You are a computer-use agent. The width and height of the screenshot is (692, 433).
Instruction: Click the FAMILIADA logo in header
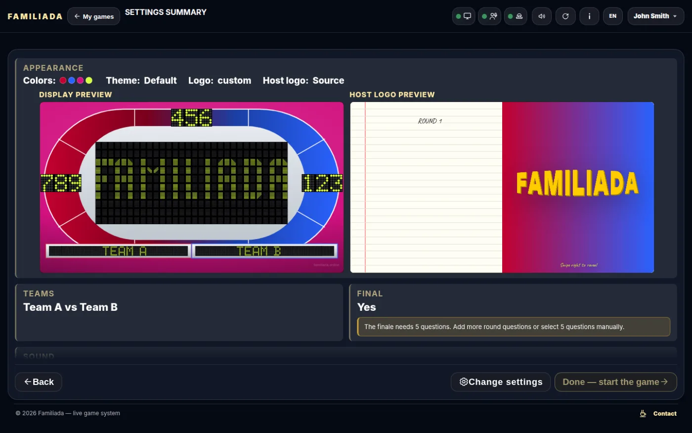tap(35, 16)
